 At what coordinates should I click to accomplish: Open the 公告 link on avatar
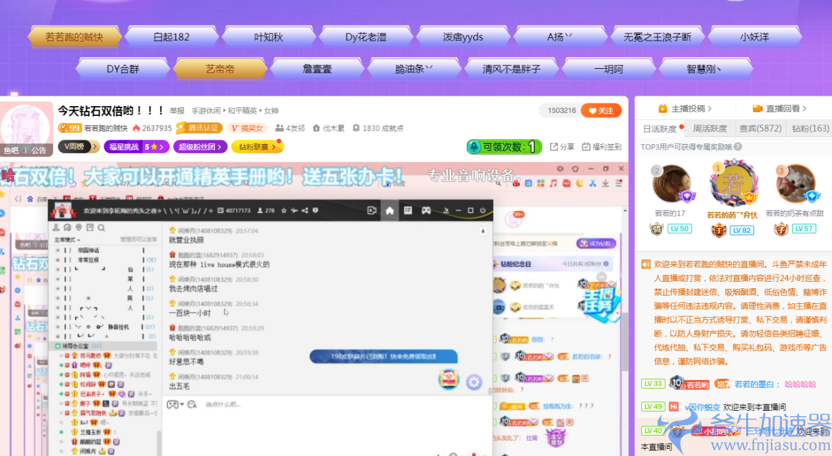point(39,150)
